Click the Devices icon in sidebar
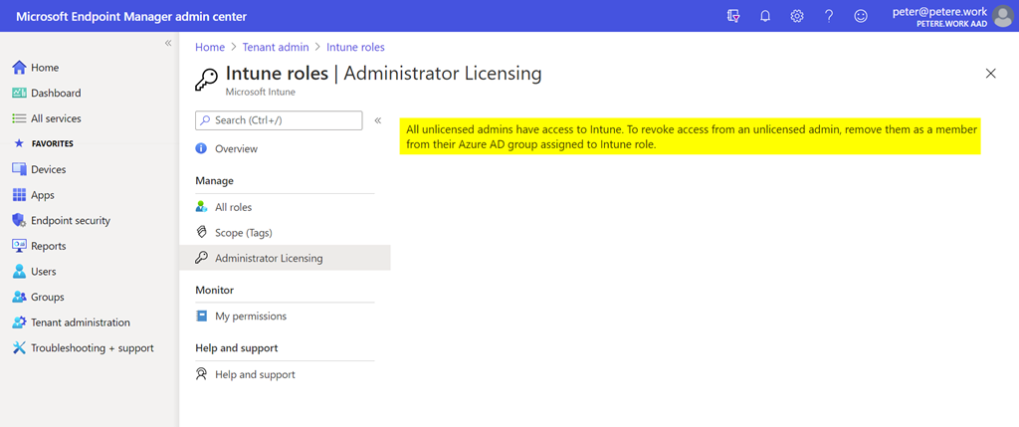The image size is (1019, 427). point(19,170)
